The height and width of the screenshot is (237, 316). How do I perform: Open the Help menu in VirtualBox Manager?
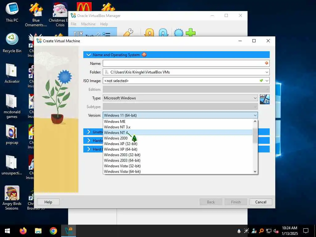pyautogui.click(x=104, y=24)
